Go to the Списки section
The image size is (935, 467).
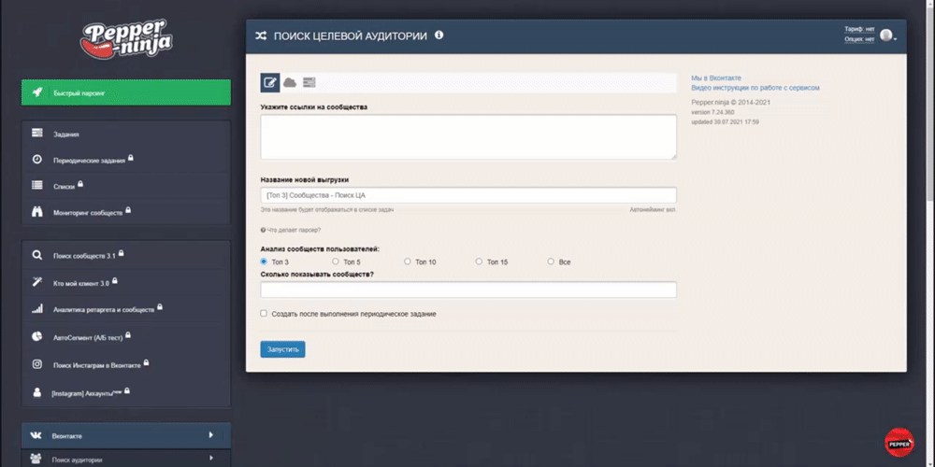point(126,186)
